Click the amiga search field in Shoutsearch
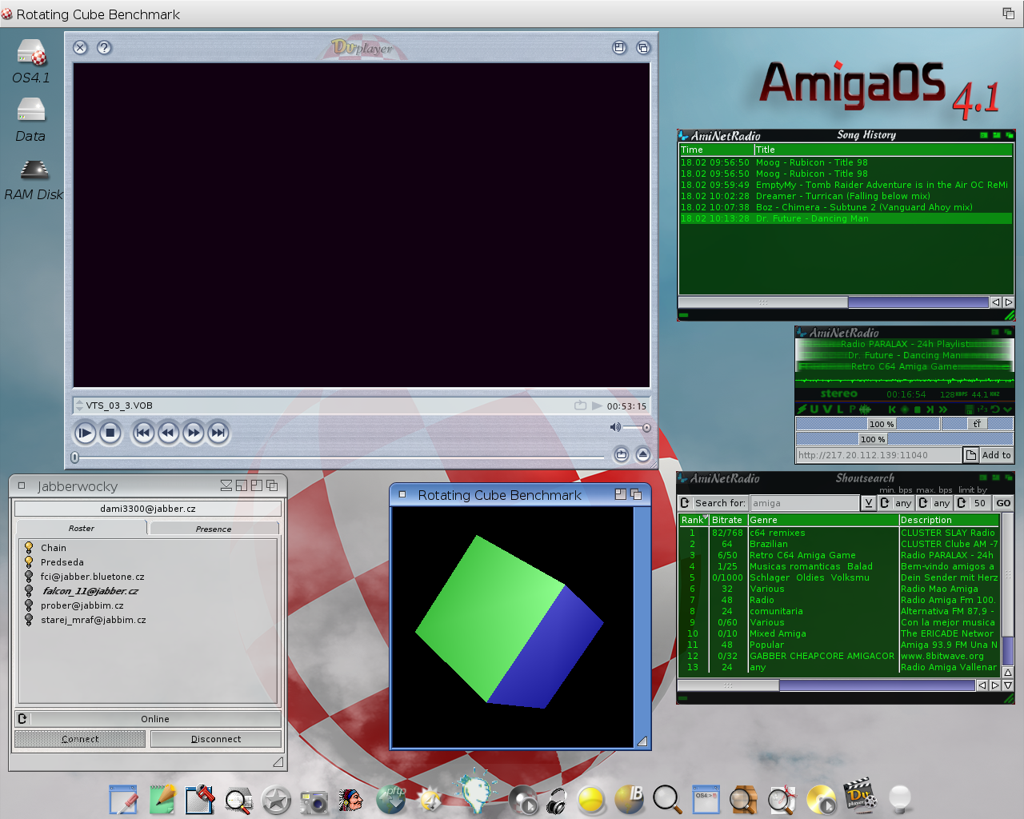The image size is (1024, 819). pos(805,503)
